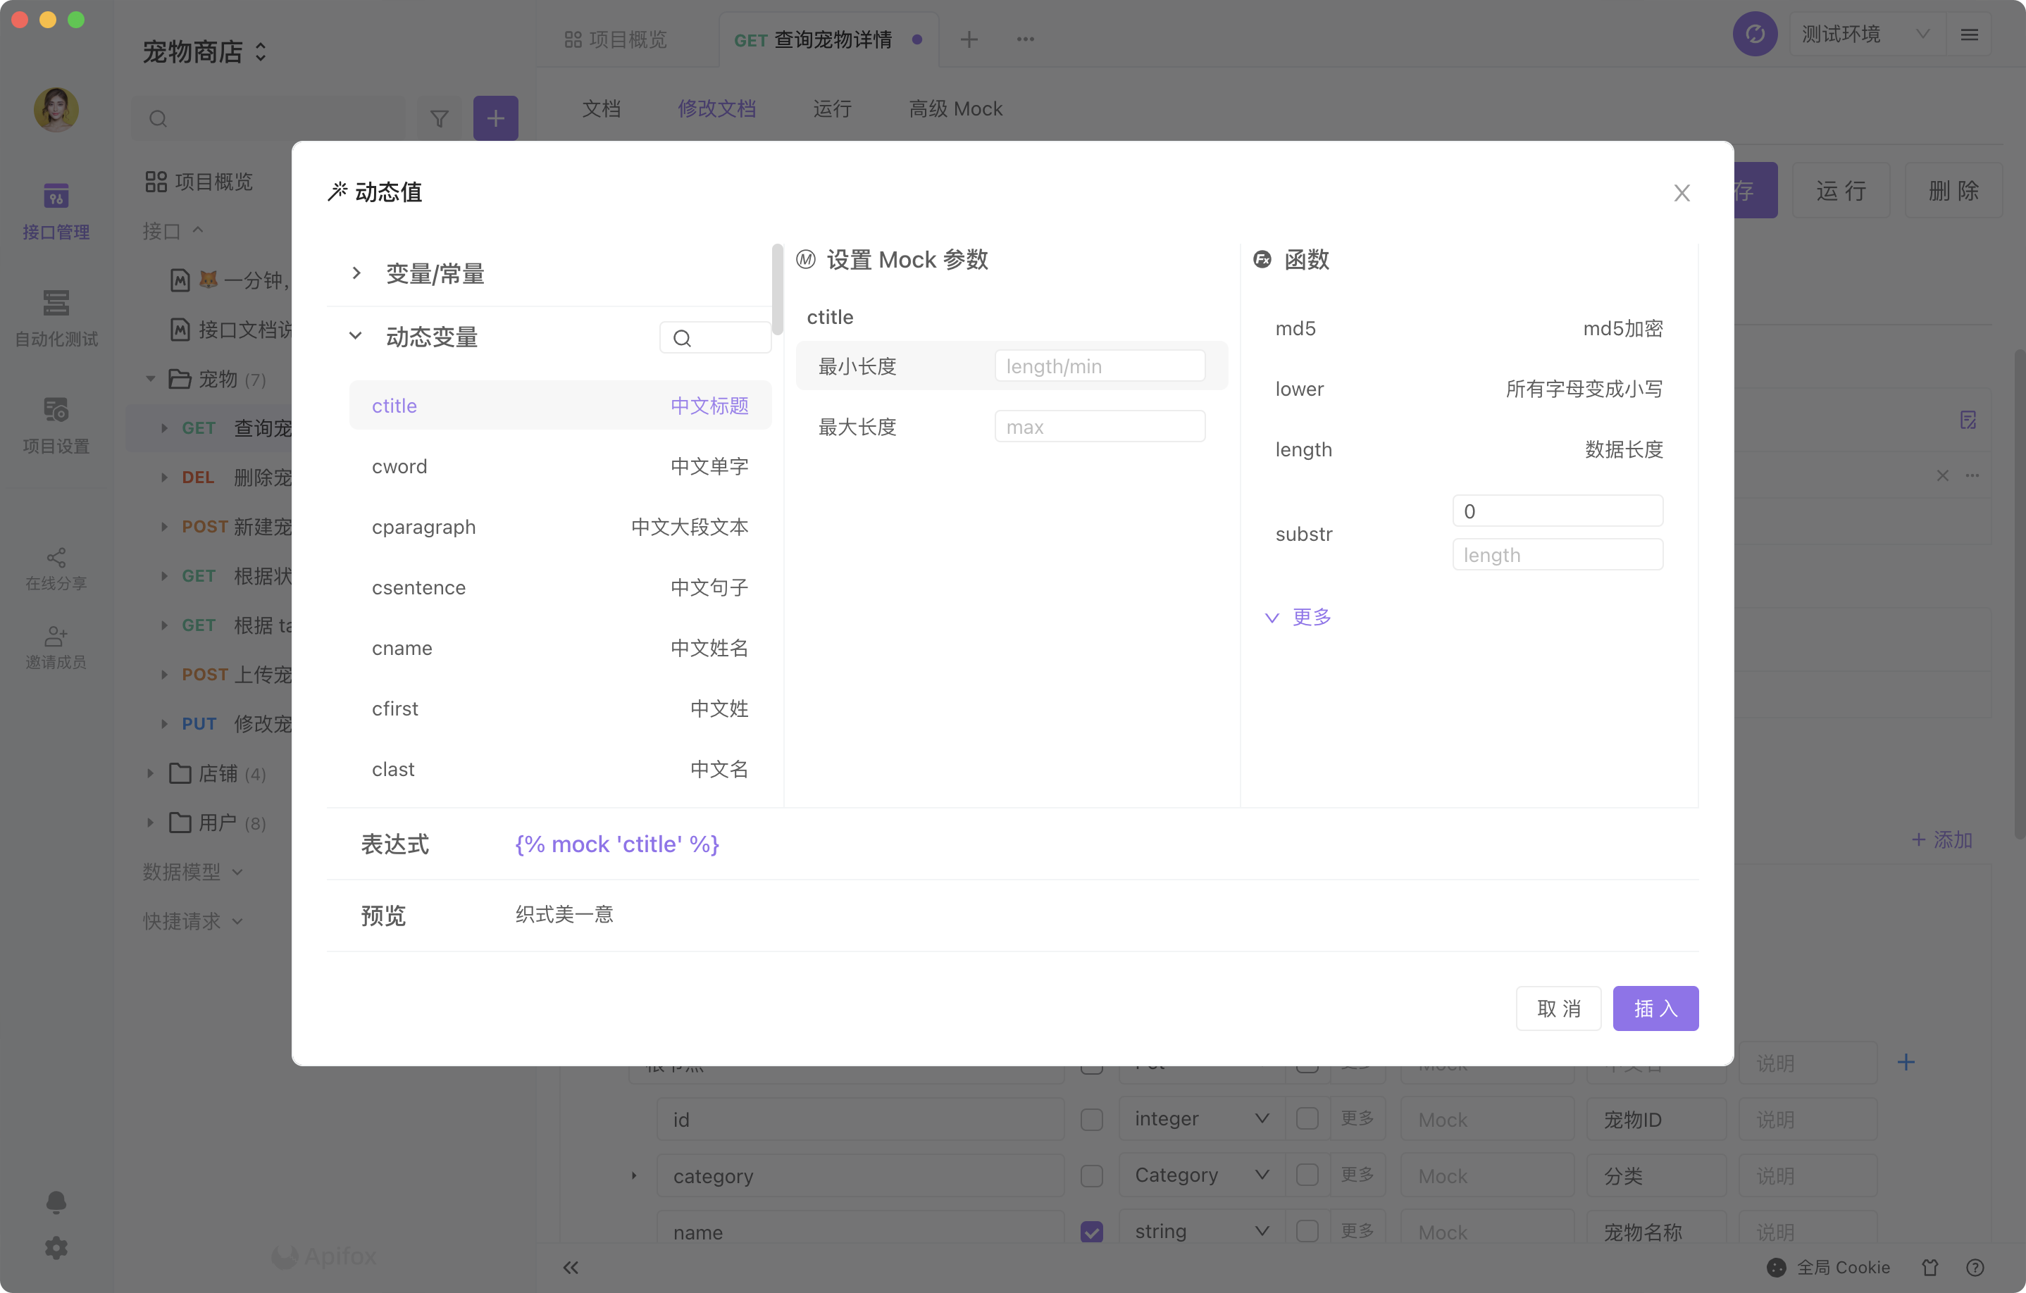Image resolution: width=2026 pixels, height=1293 pixels.
Task: Open the notification bell at bottom left
Action: (x=56, y=1202)
